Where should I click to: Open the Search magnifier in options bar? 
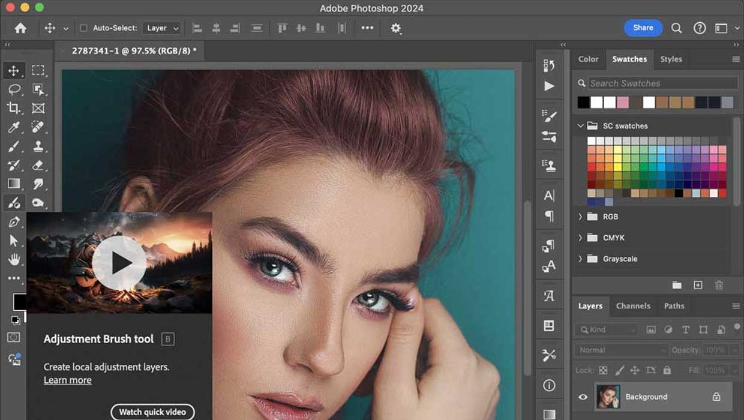point(676,28)
